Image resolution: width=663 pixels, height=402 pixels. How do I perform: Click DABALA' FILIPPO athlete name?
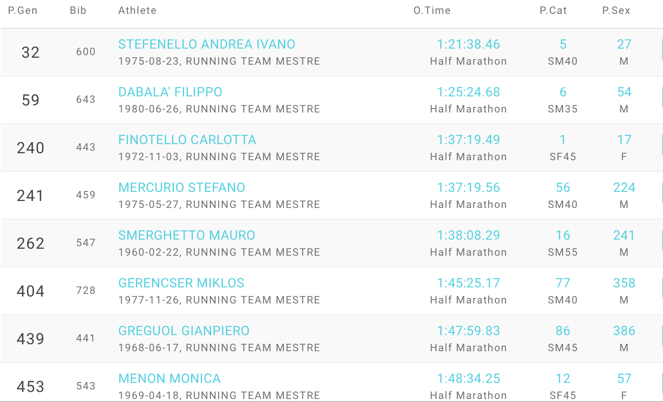tap(170, 92)
